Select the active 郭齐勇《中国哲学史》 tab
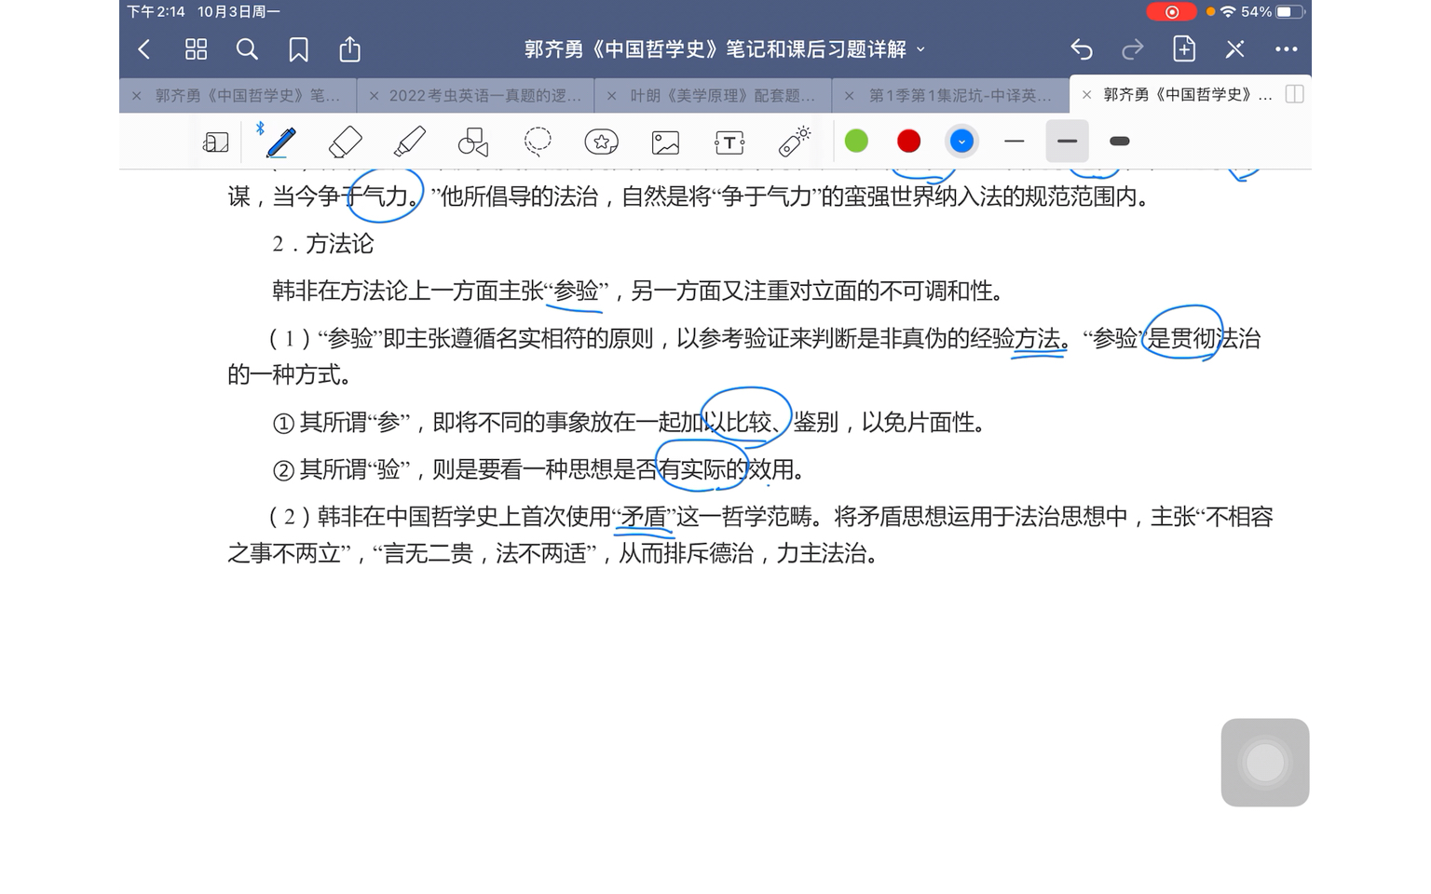 pyautogui.click(x=1187, y=94)
